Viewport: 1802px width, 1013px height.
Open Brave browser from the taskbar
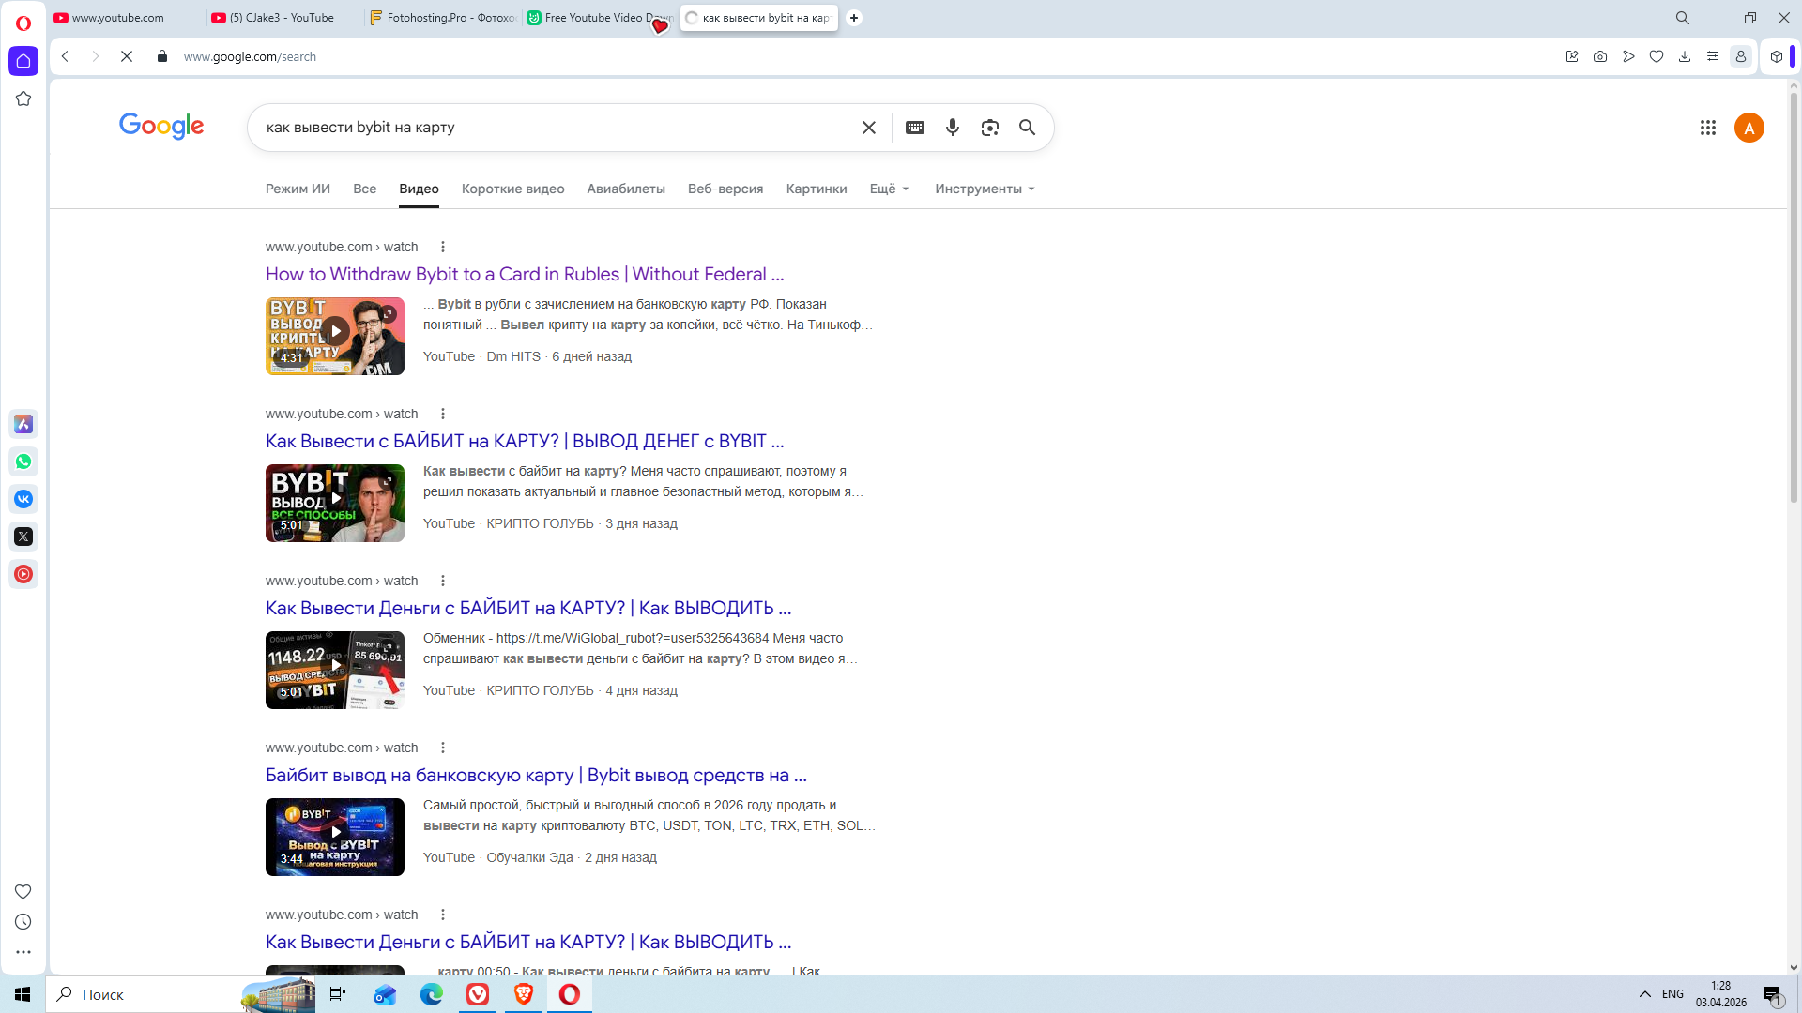coord(524,994)
